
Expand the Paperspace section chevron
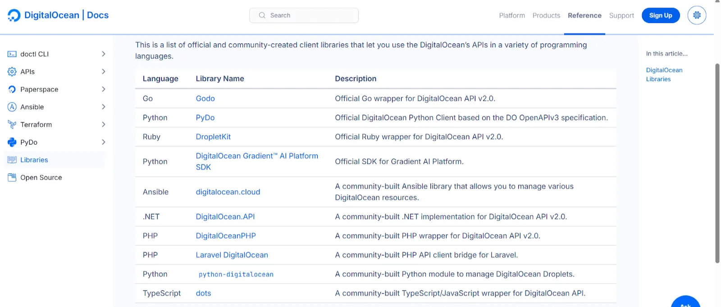(x=104, y=89)
